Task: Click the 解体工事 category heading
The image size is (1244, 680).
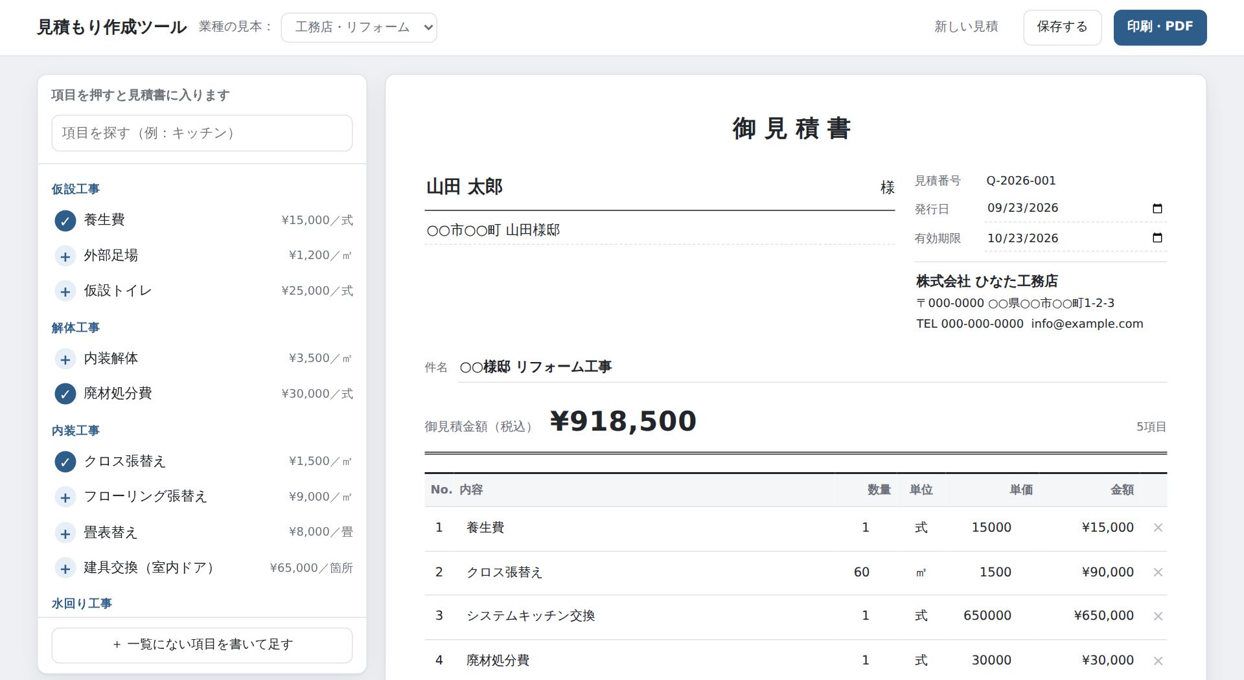Action: pyautogui.click(x=76, y=328)
